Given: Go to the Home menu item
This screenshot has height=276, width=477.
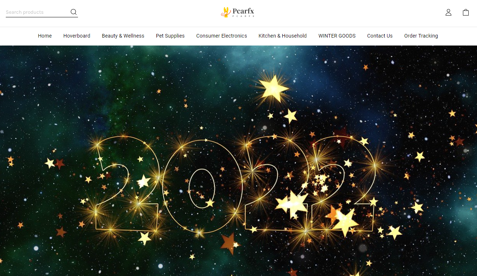Looking at the screenshot, I should pyautogui.click(x=45, y=36).
